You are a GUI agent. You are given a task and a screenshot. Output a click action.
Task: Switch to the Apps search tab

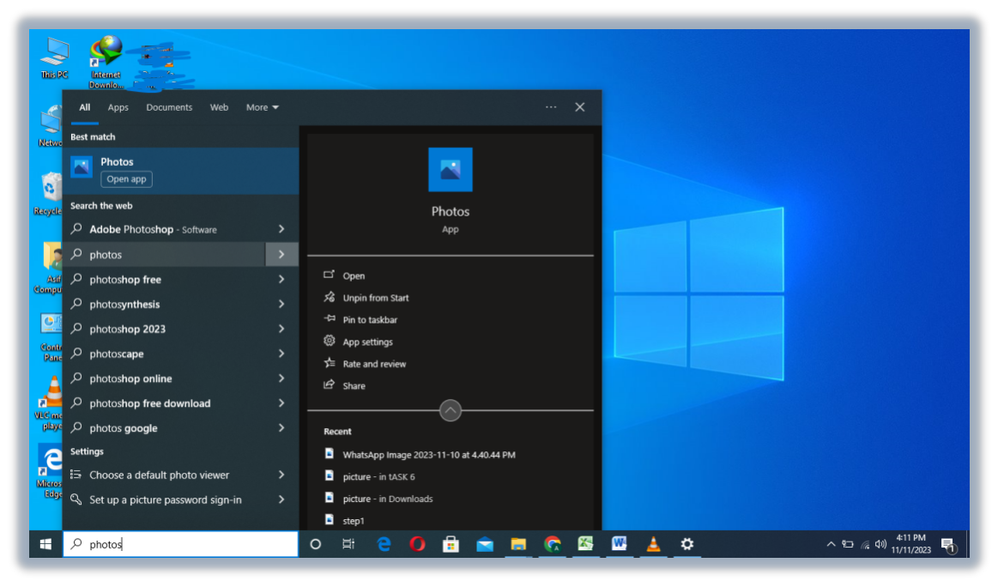click(x=118, y=107)
